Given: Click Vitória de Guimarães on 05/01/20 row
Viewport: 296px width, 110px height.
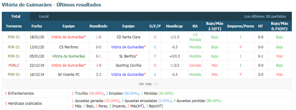Looking at the screenshot, I should tap(69, 56).
